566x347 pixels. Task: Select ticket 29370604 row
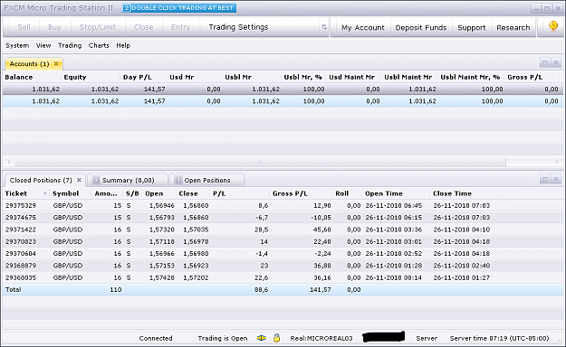(283, 254)
